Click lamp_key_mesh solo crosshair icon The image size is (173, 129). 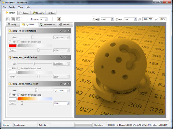(x=61, y=57)
